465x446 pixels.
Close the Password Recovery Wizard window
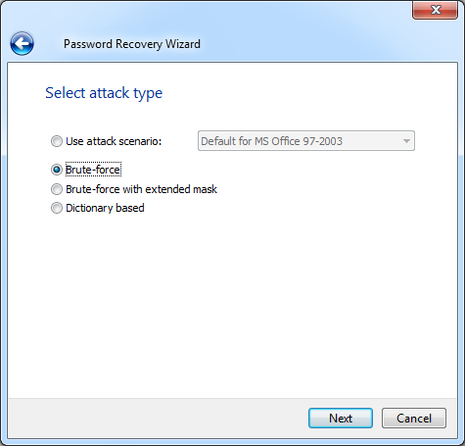coord(435,10)
